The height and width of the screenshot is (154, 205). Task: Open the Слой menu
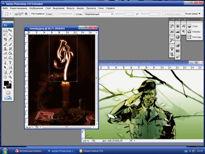[x=48, y=8]
